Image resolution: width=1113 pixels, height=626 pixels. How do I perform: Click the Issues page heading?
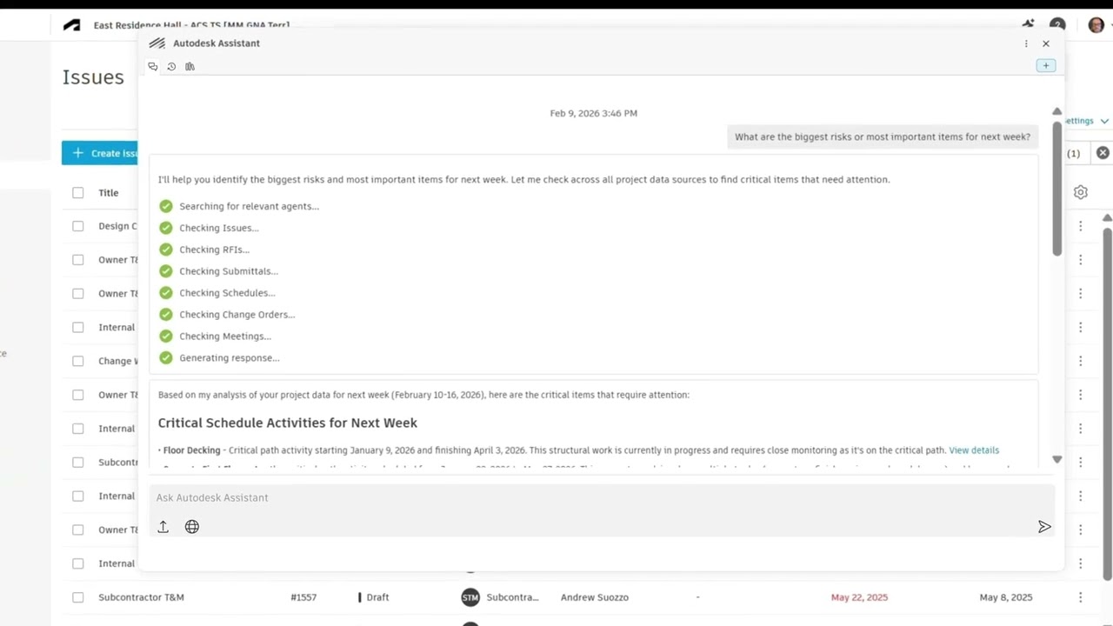point(93,77)
